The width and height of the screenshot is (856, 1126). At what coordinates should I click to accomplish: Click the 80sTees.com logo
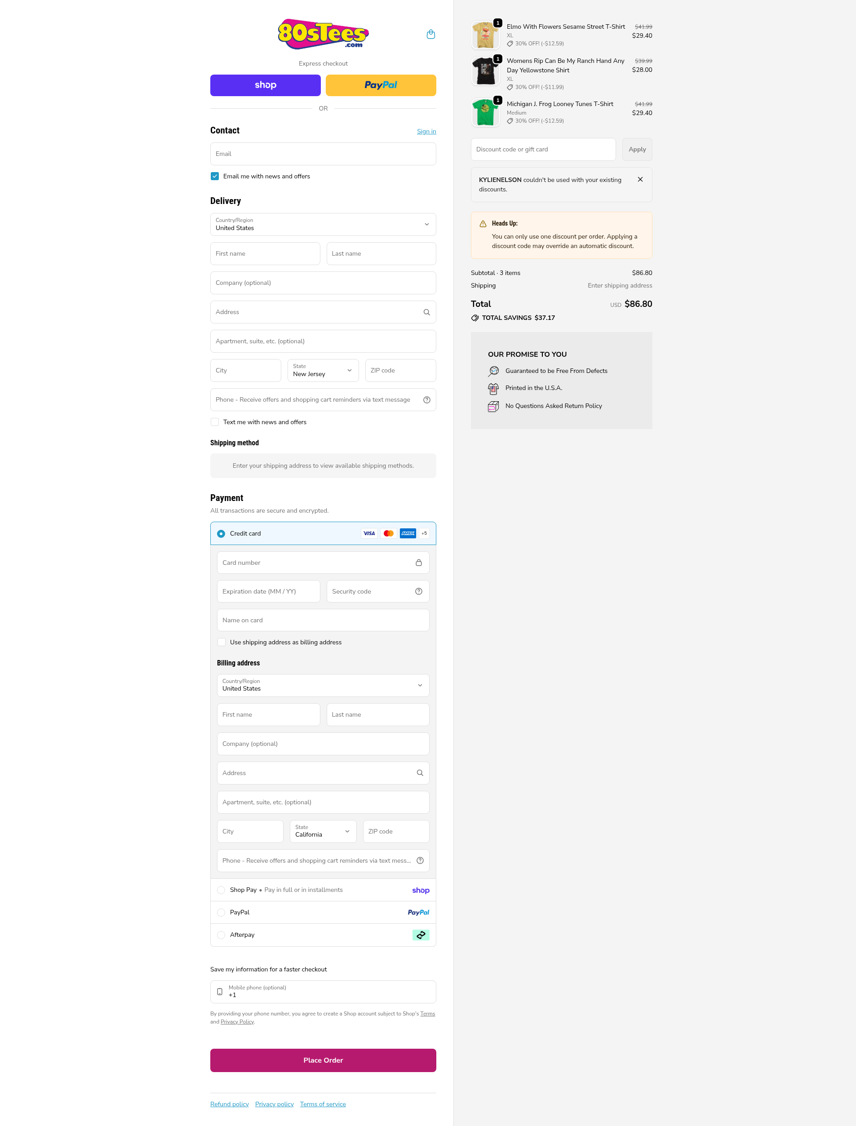(323, 34)
